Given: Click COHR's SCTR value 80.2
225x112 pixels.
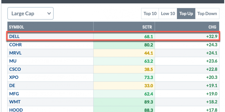Looking at the screenshot, I should click(x=149, y=45).
